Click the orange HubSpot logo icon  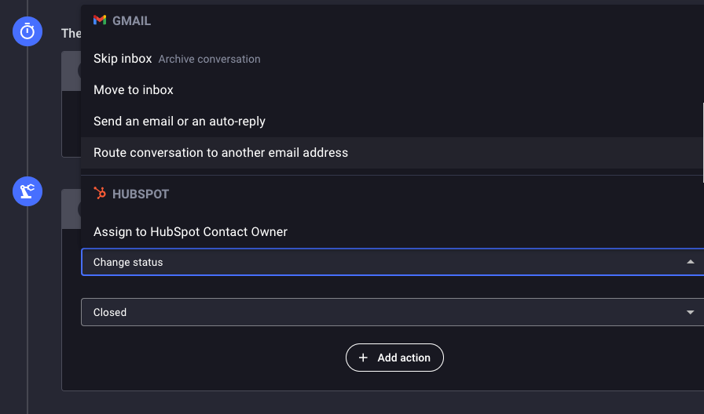coord(100,194)
